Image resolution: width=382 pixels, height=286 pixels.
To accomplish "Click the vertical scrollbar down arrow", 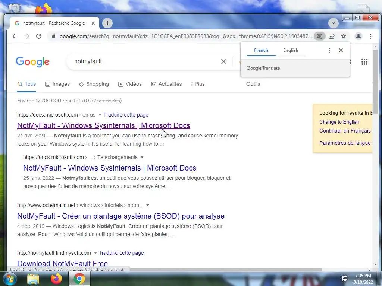I will click(x=375, y=264).
